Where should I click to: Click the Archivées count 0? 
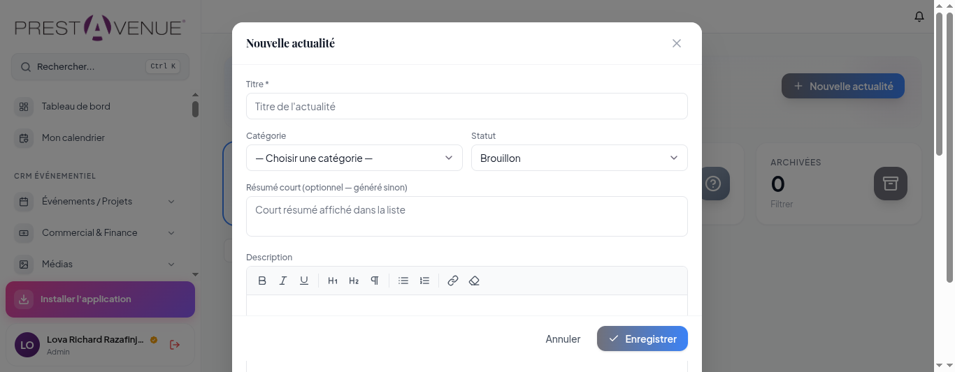pyautogui.click(x=778, y=184)
